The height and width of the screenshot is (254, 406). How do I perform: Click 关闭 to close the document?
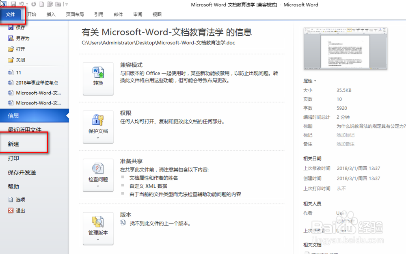coord(17,60)
